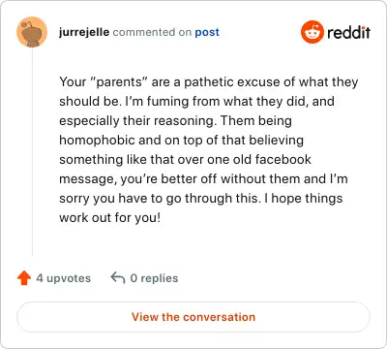The image size is (387, 349).
Task: Open jurrejelle's Snoo avatar picture
Action: (32, 32)
